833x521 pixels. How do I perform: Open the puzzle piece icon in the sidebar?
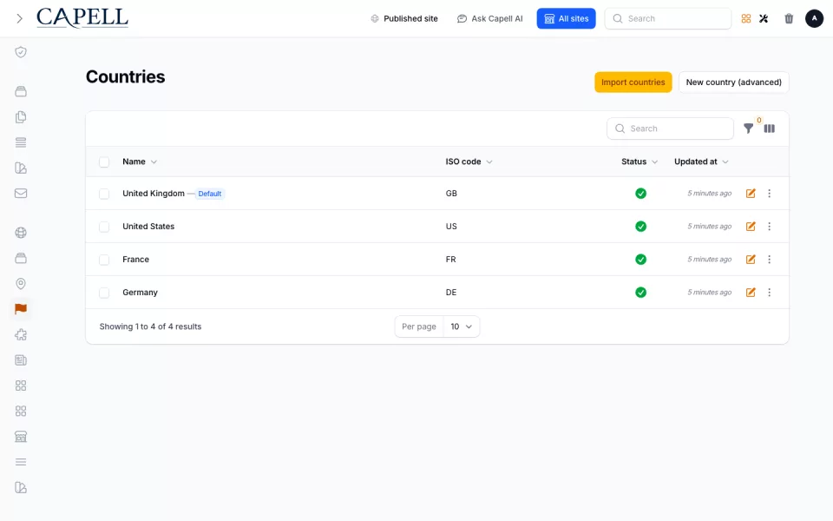click(x=21, y=334)
